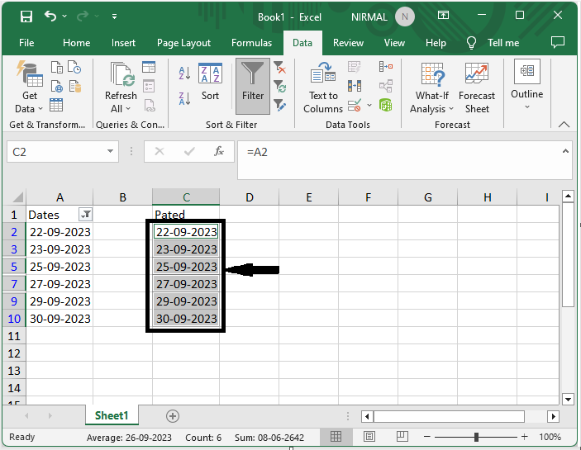Click the From Text/CSV icon
This screenshot has height=450, width=581.
tap(57, 68)
